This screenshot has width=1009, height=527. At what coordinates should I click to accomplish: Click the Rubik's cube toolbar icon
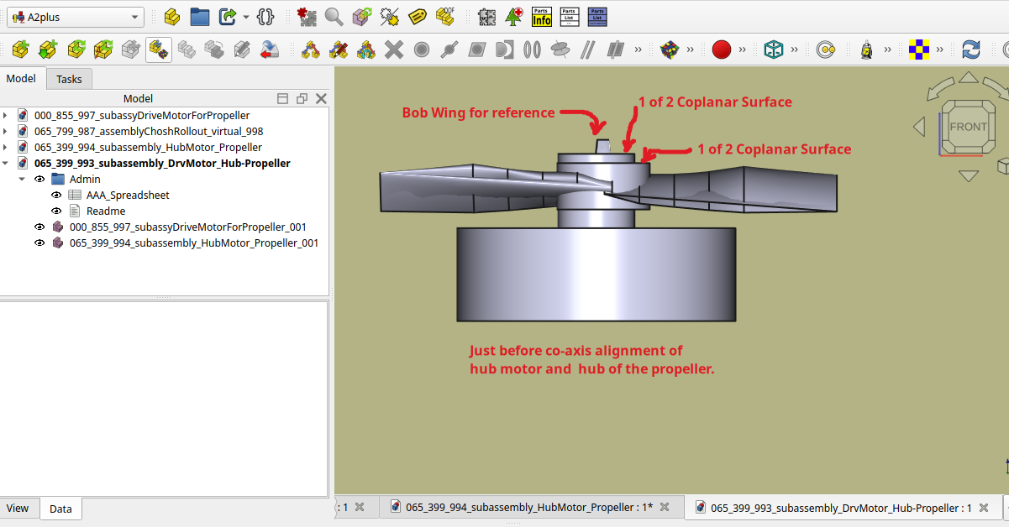point(669,50)
